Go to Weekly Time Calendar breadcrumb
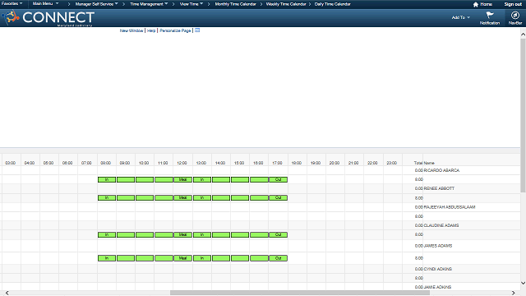The height and width of the screenshot is (296, 526). [x=286, y=4]
